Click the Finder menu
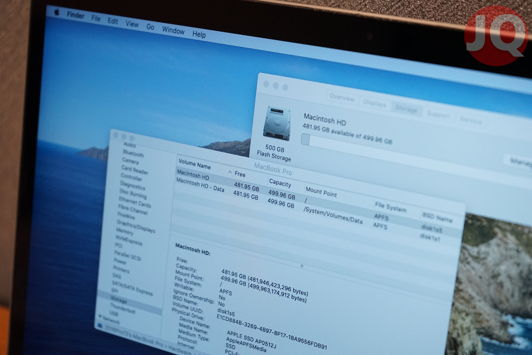The width and height of the screenshot is (532, 355). coord(75,15)
